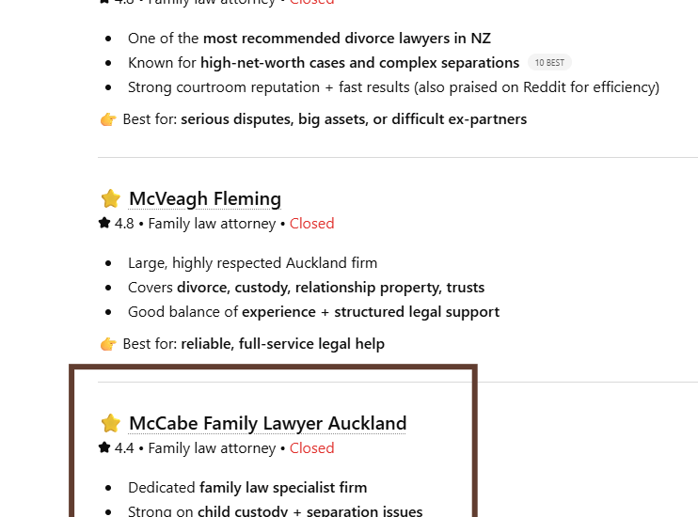The image size is (698, 517).
Task: Click the gold star beside McCabe Family Lawyer
Action: [111, 424]
